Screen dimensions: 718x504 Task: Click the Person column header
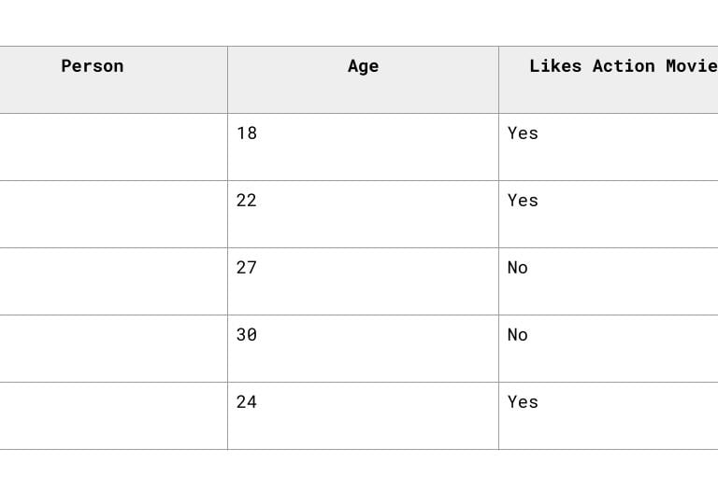tap(93, 66)
